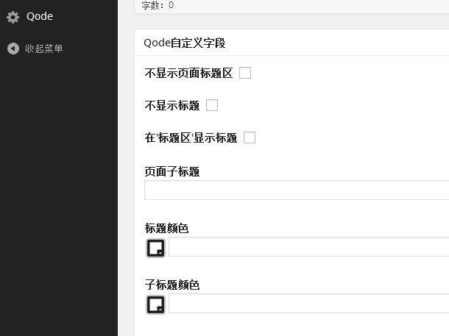Viewport: 449px width, 336px height.
Task: Click the Qode gear icon in sidebar
Action: click(x=13, y=17)
